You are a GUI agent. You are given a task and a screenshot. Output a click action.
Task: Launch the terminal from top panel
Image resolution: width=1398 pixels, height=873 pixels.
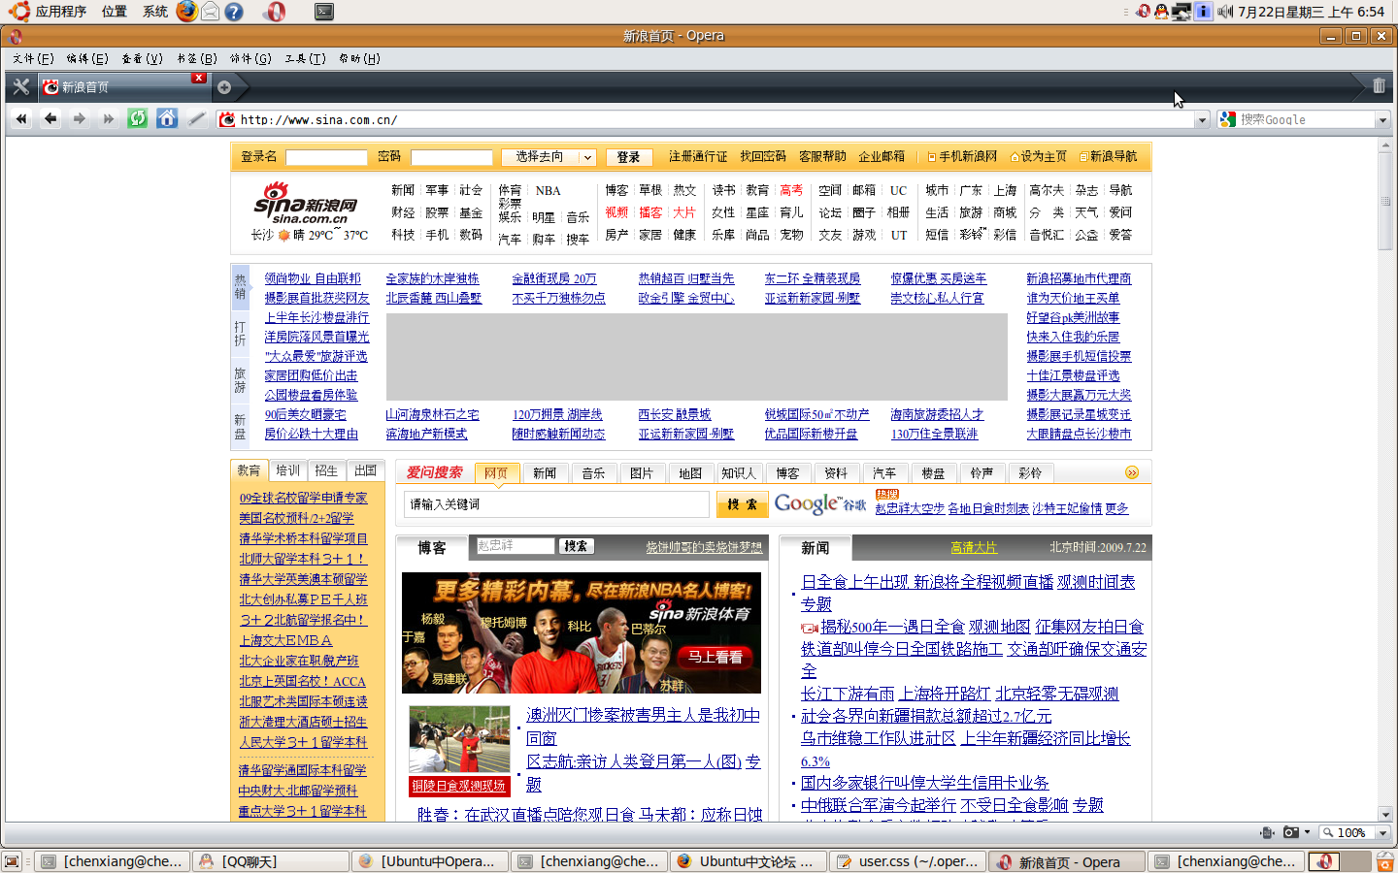pos(324,12)
